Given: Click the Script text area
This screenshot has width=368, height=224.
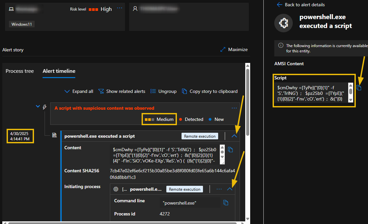Looking at the screenshot, I should point(311,93).
